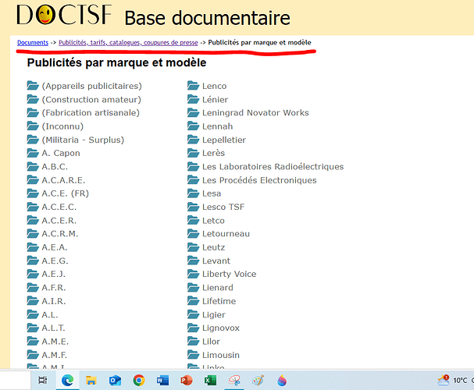
Task: Open Google Chrome in the taskbar
Action: click(139, 381)
